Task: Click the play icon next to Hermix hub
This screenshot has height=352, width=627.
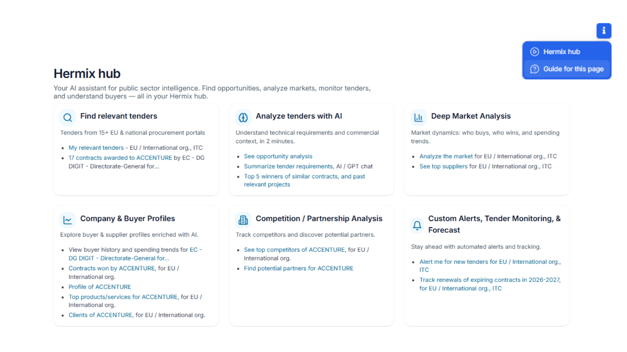Action: pyautogui.click(x=535, y=52)
